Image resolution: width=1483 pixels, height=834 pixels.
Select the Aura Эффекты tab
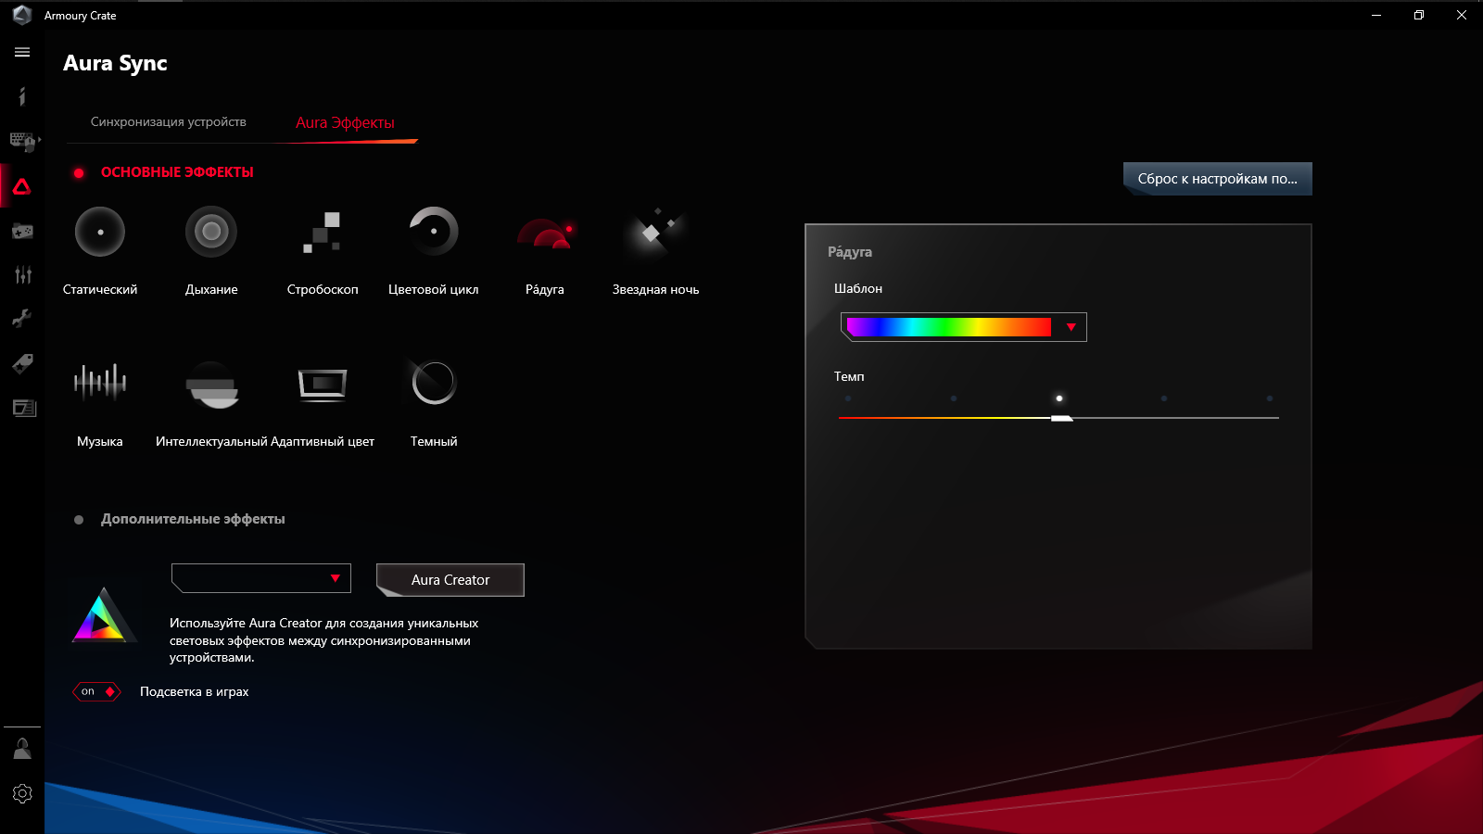344,120
